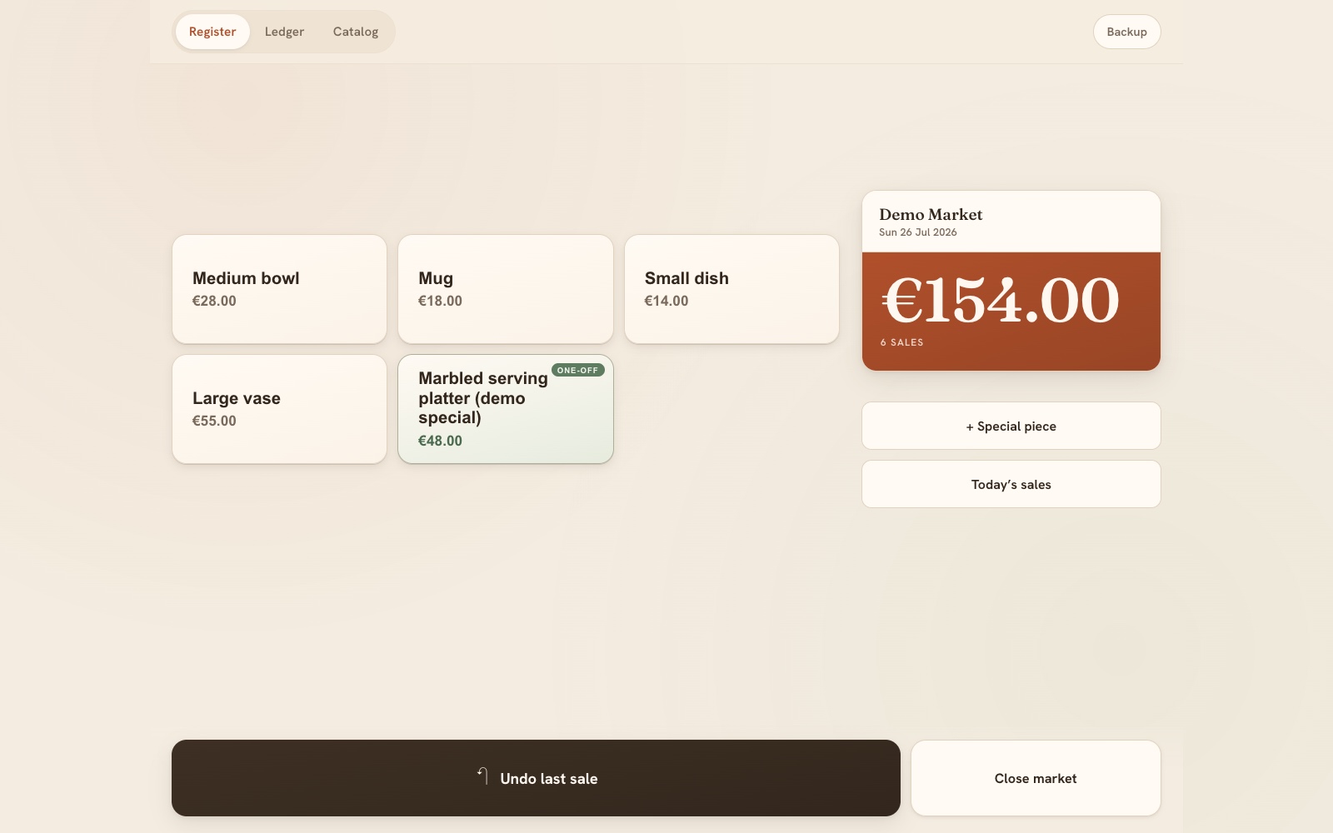Image resolution: width=1333 pixels, height=833 pixels.
Task: Click the undo arrow icon
Action: point(482,776)
